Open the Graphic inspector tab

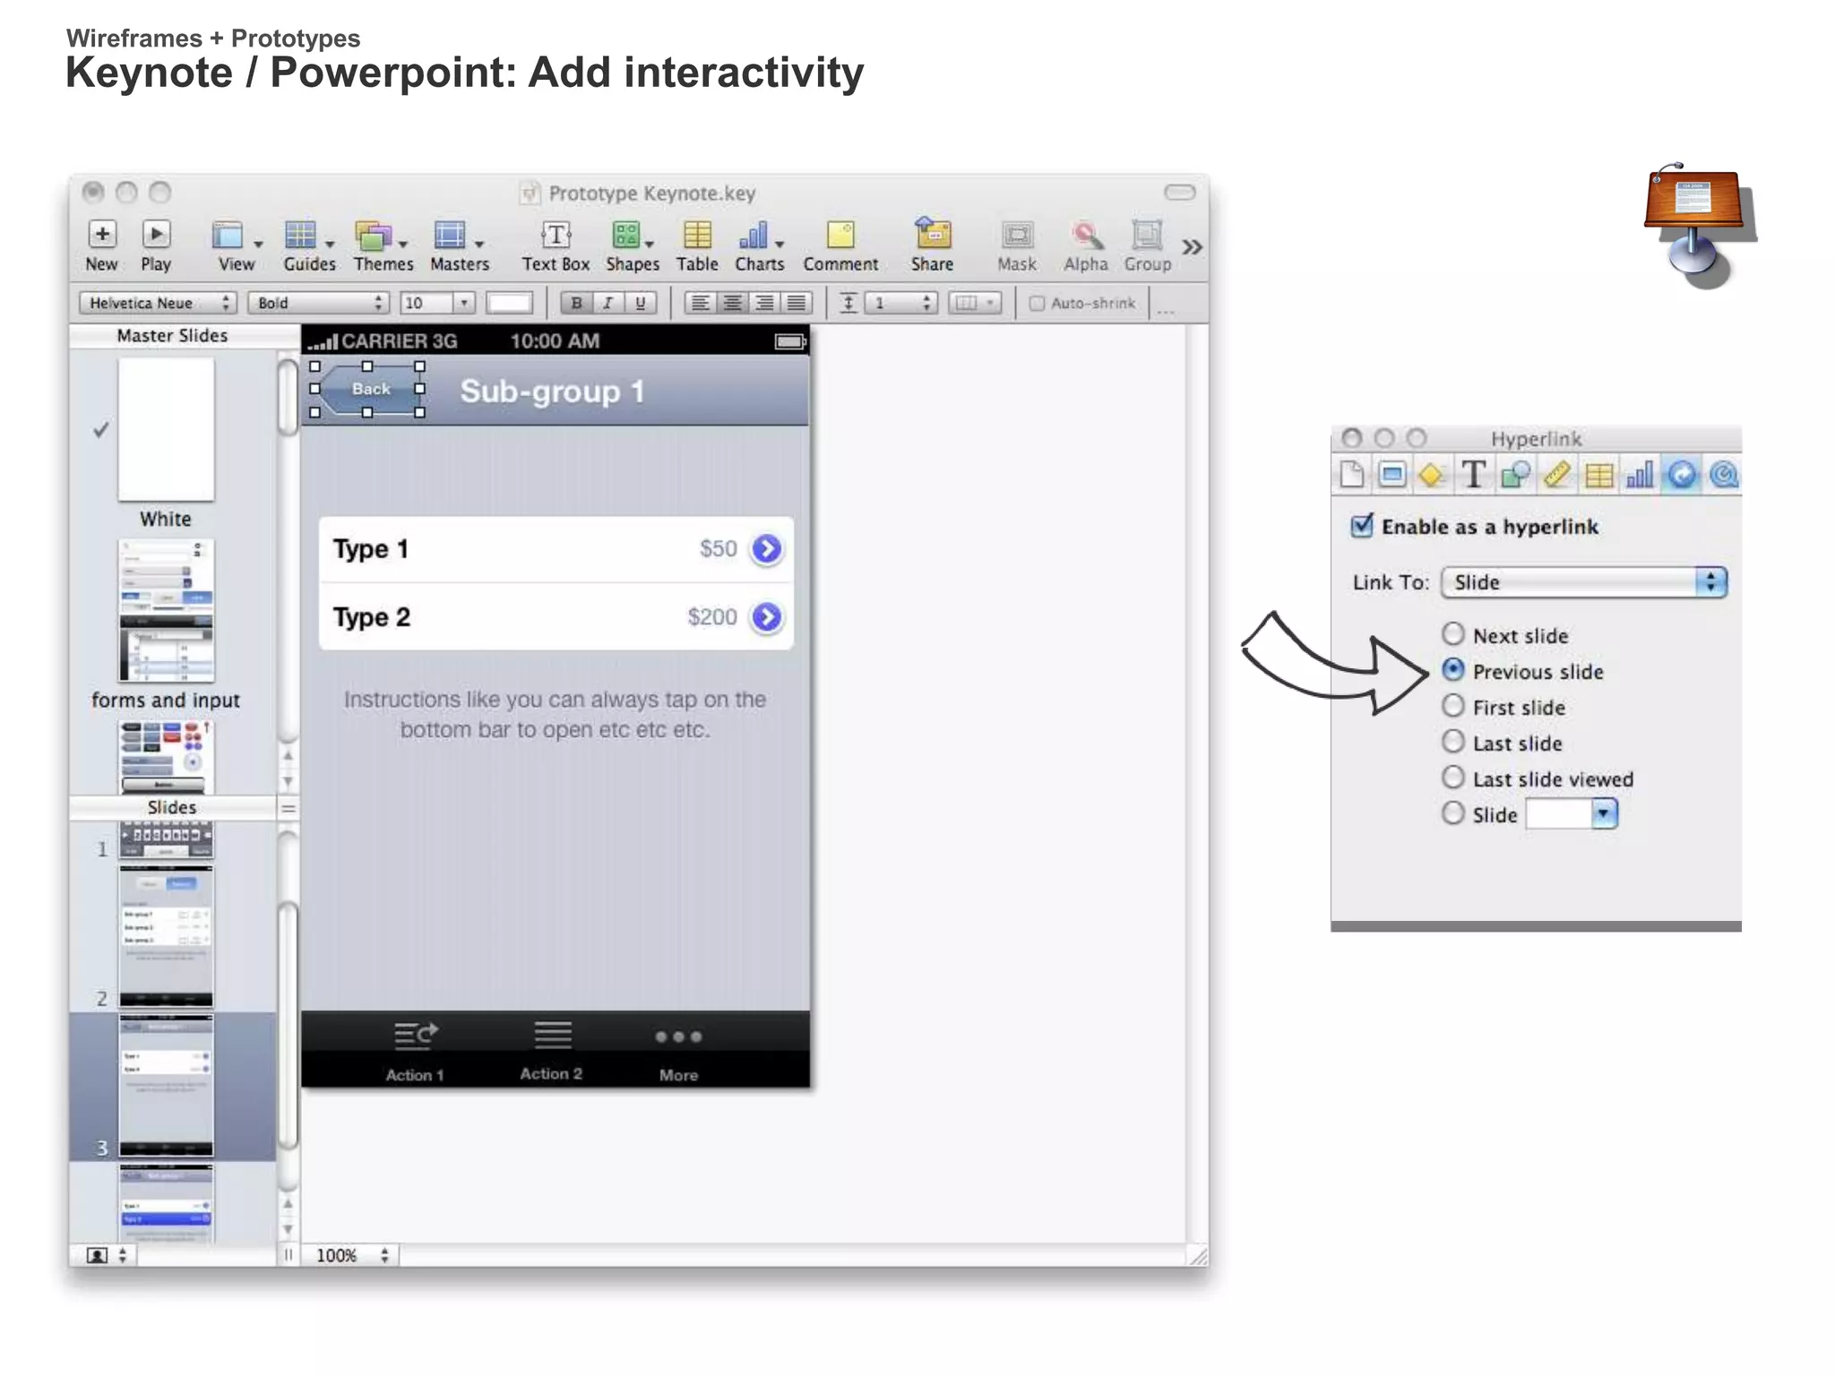[x=1515, y=474]
